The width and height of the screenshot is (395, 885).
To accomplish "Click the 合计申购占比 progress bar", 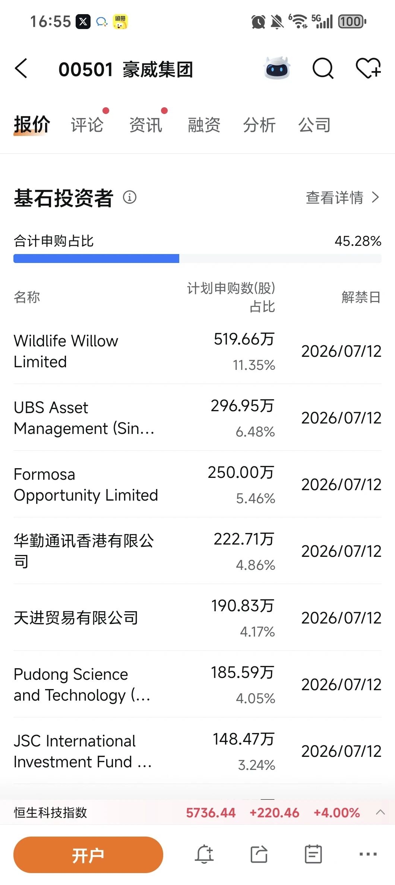I will coord(197,258).
